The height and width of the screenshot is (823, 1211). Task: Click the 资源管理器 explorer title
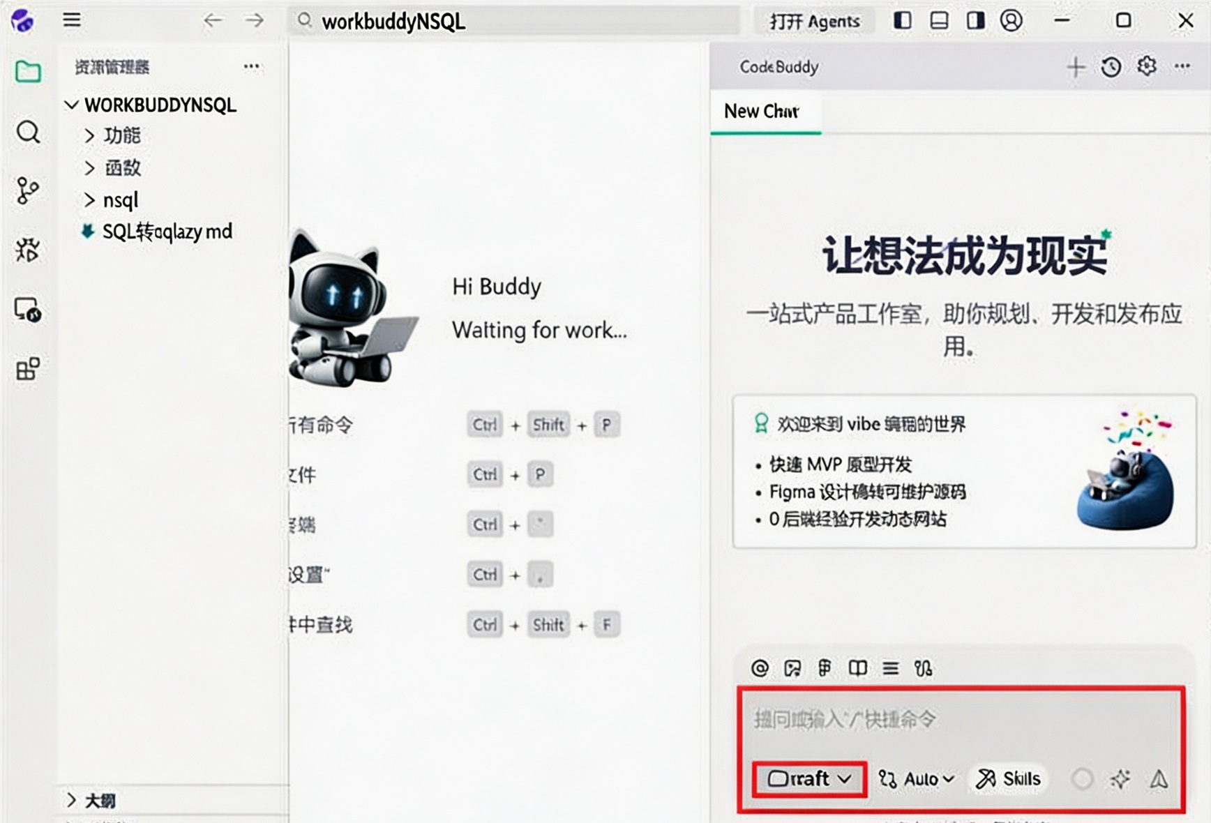pyautogui.click(x=112, y=67)
